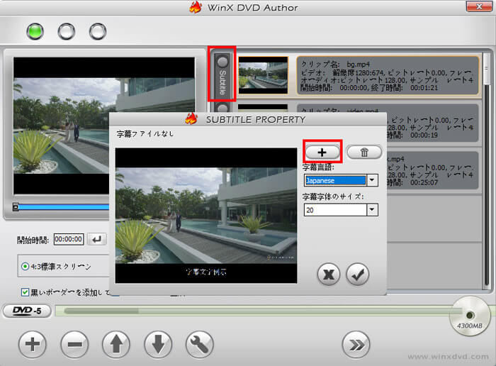Viewport: 496px width, 366px height.
Task: Toggle the add black border checkbox
Action: pos(25,292)
